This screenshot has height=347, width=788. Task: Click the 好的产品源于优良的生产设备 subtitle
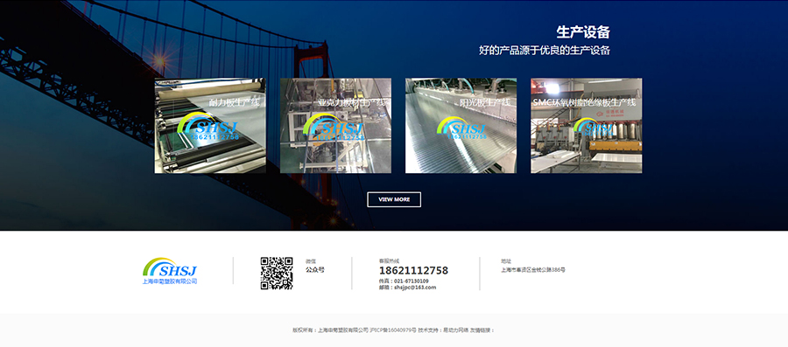pyautogui.click(x=545, y=50)
